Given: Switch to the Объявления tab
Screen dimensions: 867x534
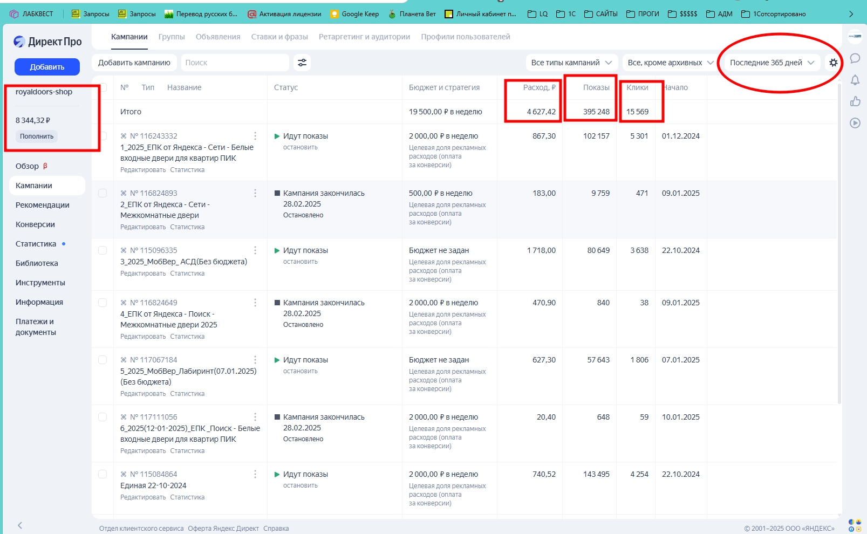Looking at the screenshot, I should pos(218,37).
